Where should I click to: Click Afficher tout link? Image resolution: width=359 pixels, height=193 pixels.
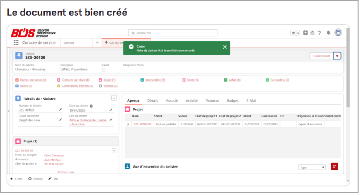(x=66, y=172)
